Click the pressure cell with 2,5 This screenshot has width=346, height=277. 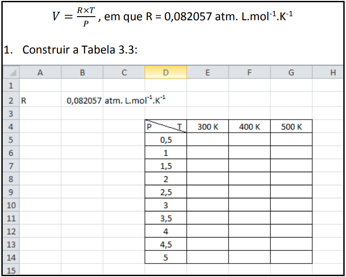point(166,192)
